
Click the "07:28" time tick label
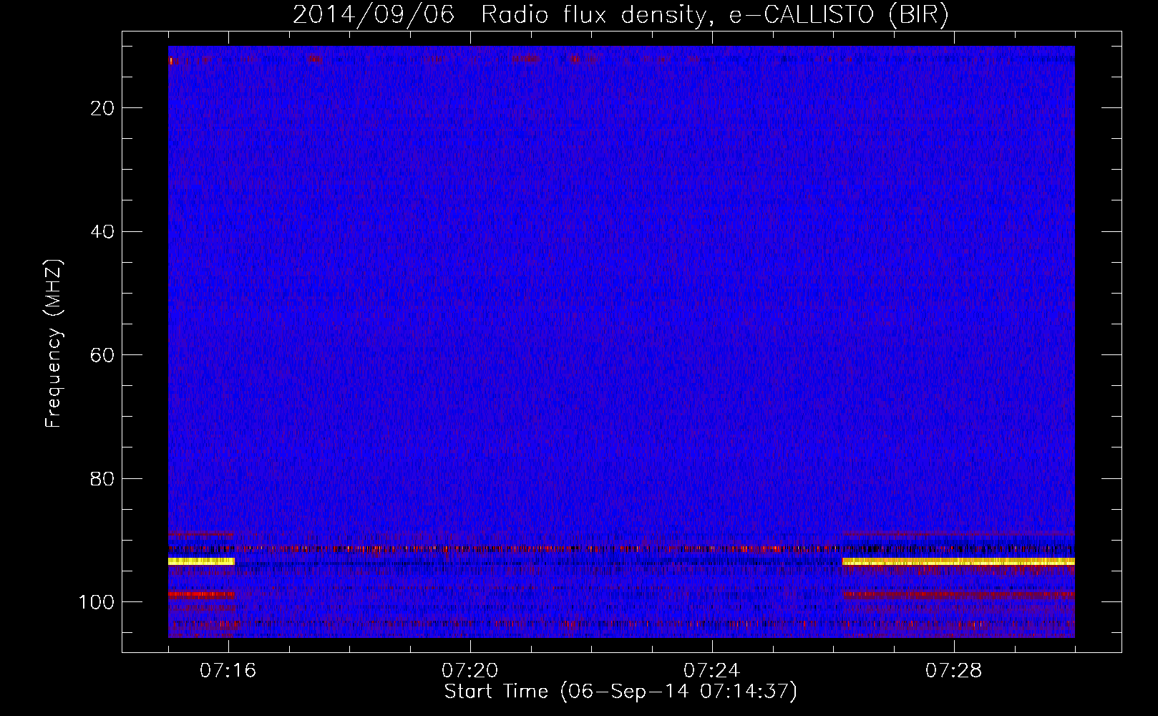click(954, 671)
